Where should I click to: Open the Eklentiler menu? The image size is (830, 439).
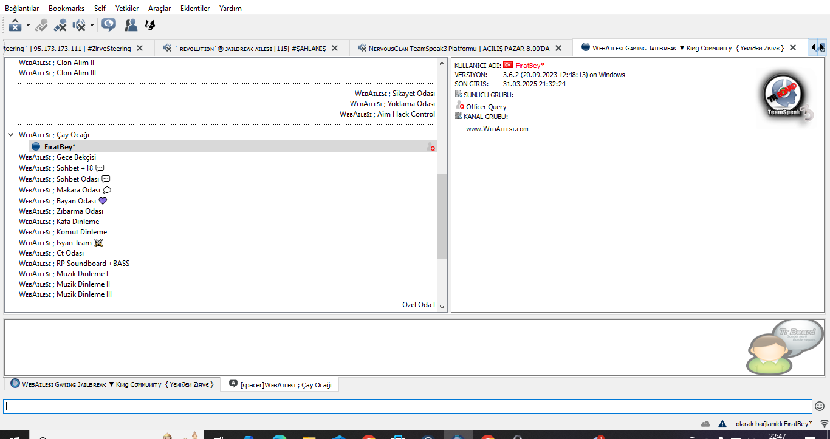pyautogui.click(x=195, y=9)
